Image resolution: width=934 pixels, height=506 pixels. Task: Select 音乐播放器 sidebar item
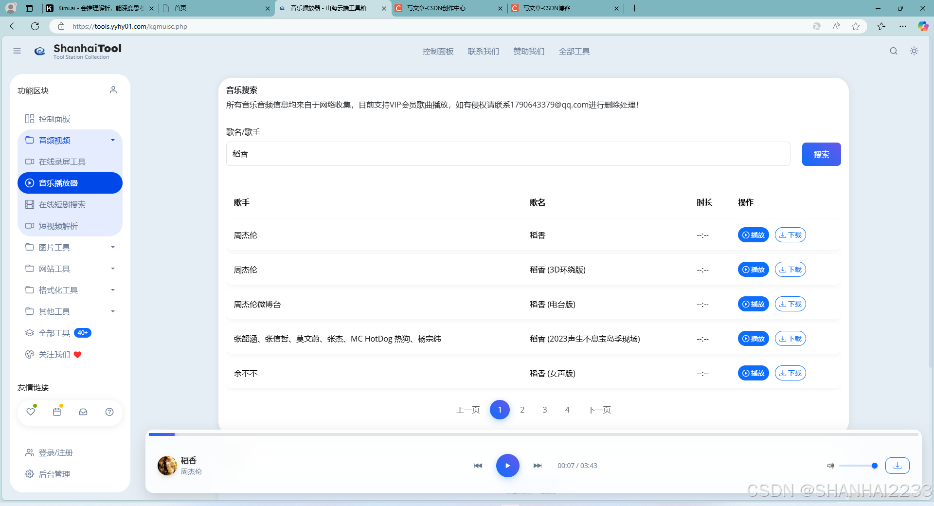pos(70,183)
